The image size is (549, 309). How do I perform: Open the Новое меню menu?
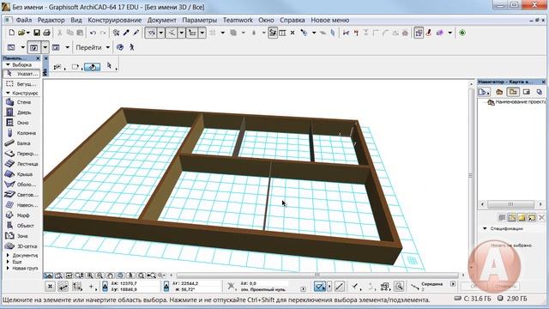(x=329, y=20)
